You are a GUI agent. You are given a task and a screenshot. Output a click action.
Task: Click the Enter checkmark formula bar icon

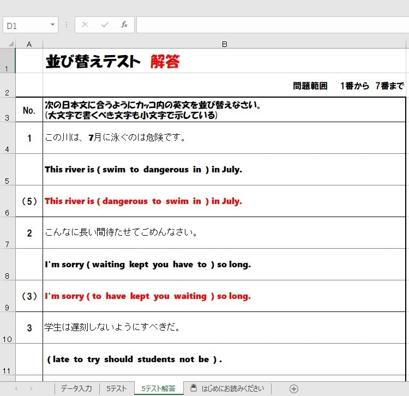coord(105,25)
